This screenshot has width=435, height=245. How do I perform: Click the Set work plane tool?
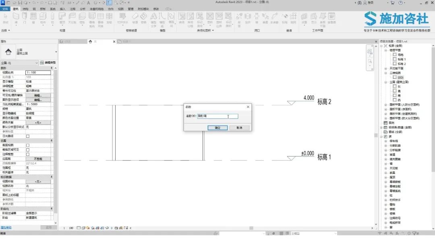(304, 18)
